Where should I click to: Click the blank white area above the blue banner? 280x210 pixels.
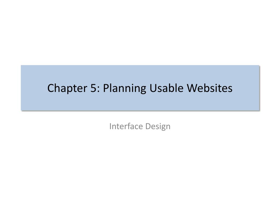(x=140, y=32)
